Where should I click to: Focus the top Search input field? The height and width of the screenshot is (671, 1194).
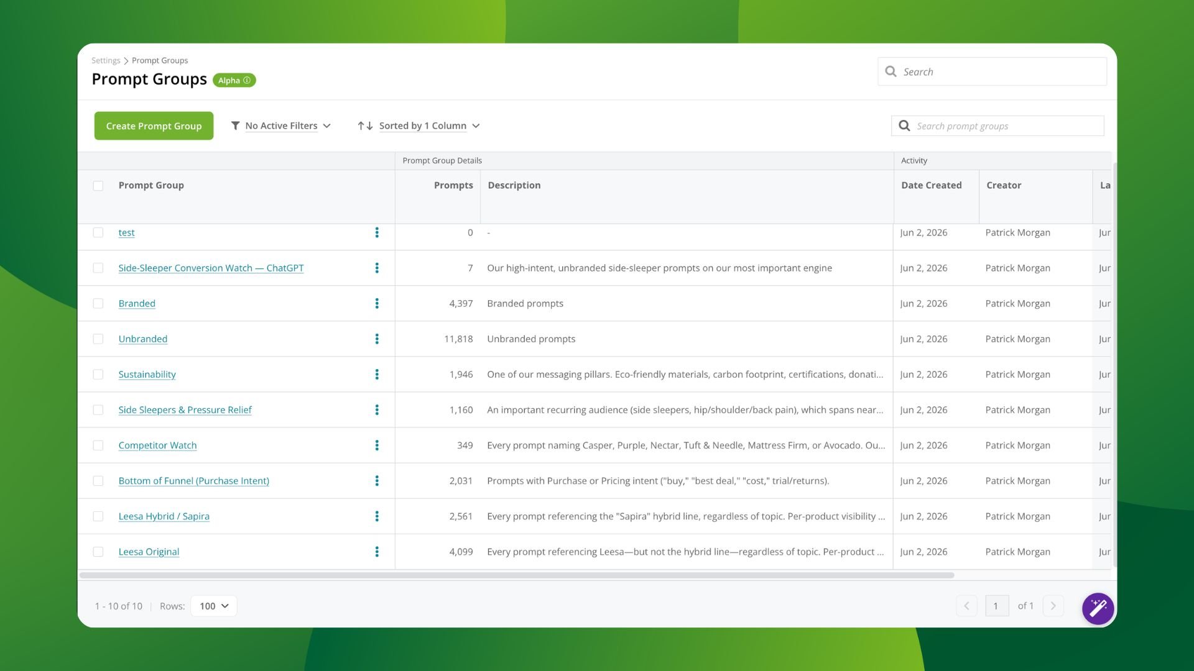(992, 71)
